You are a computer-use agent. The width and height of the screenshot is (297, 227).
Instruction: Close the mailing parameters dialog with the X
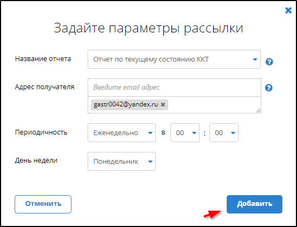pos(288,10)
